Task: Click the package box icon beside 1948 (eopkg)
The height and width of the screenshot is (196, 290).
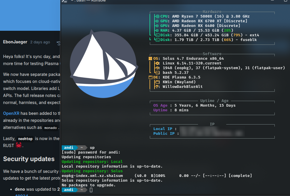Action: click(157, 68)
